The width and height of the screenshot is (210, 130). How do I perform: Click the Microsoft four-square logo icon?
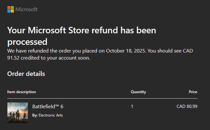[x=11, y=9]
